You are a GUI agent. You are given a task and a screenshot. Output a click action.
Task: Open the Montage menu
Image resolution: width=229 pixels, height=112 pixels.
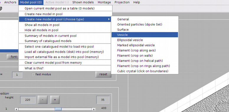104,2
